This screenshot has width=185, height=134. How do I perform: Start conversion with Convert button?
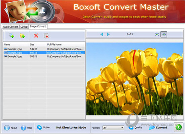click(158, 128)
